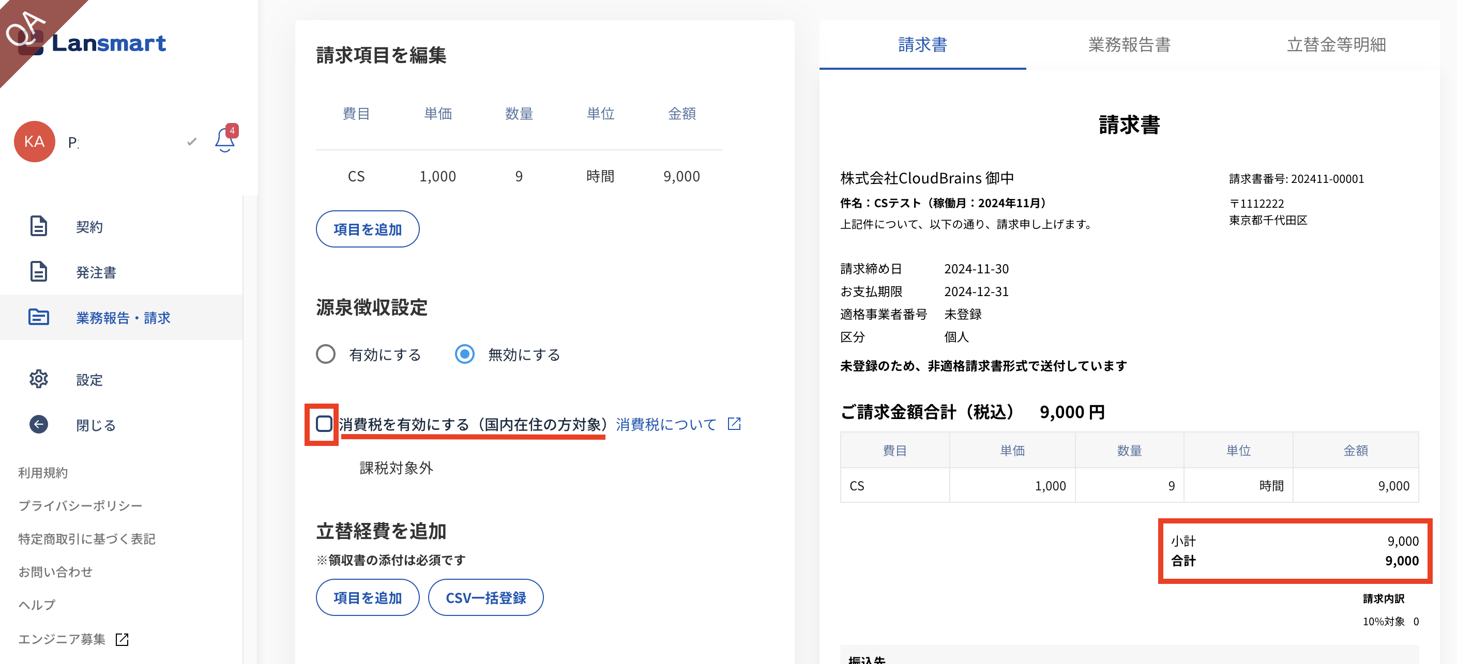Open 契約 document icon in sidebar
This screenshot has width=1457, height=664.
pos(38,226)
